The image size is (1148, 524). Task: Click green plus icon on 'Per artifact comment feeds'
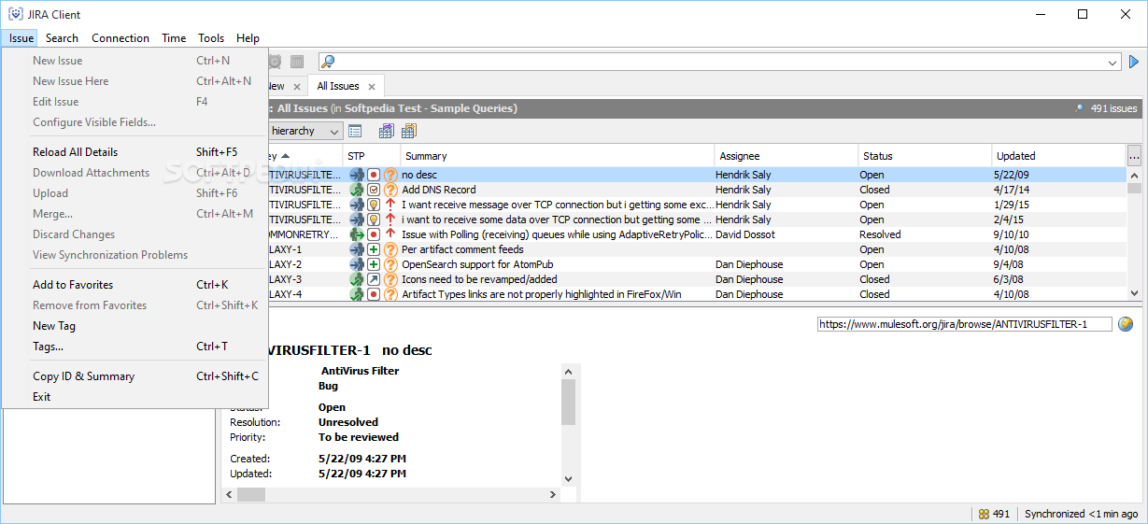pos(374,249)
